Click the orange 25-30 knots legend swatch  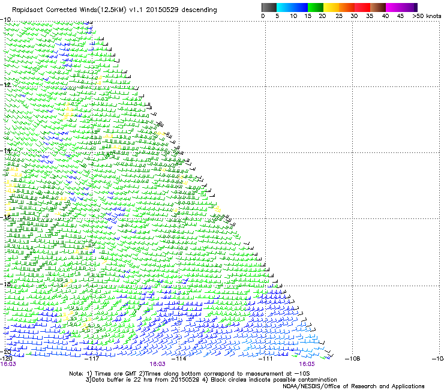347,7
